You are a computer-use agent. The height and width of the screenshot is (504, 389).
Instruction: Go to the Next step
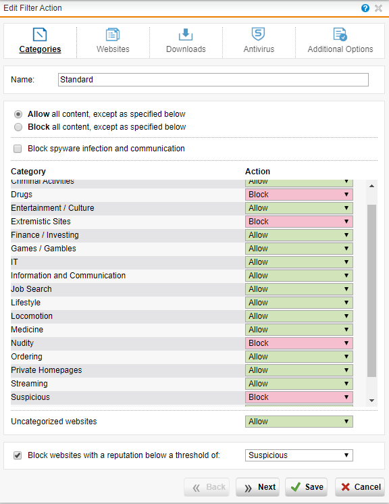point(257,487)
